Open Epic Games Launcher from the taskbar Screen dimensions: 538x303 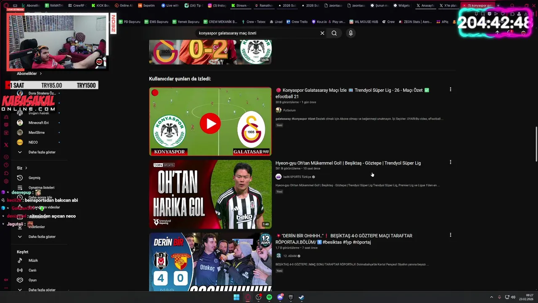click(x=291, y=297)
